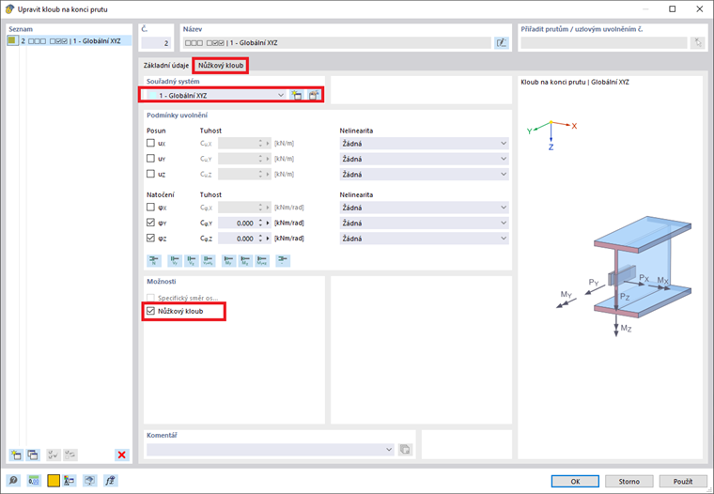Click the Název name field
The image size is (714, 494).
click(x=337, y=43)
